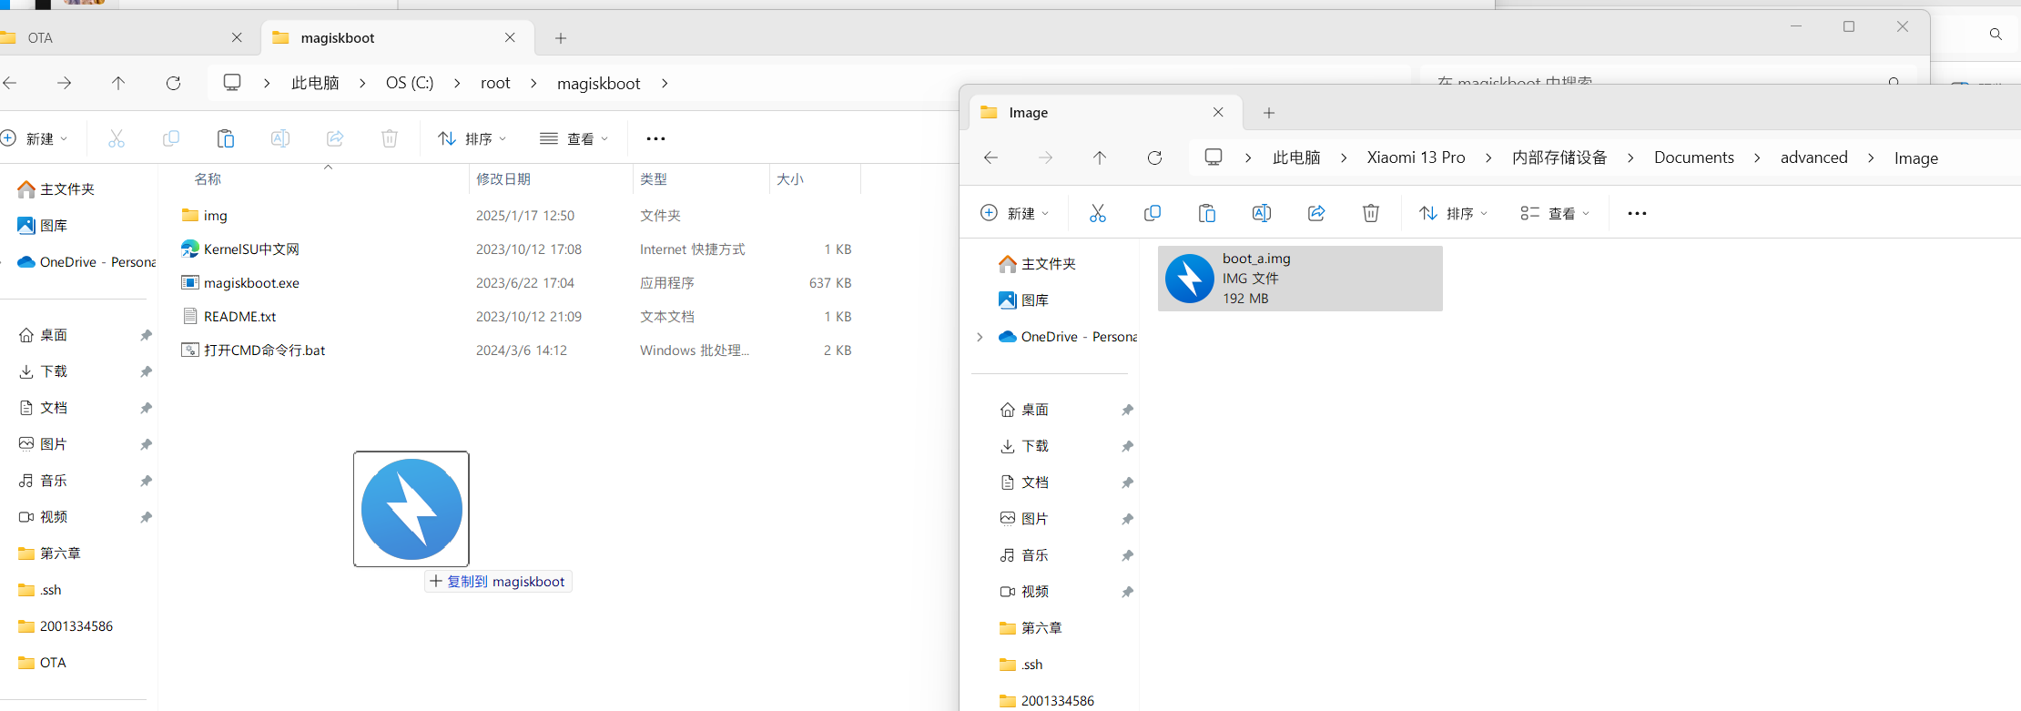Image resolution: width=2021 pixels, height=711 pixels.
Task: Open the ellipsis more menu in Image window
Action: (1637, 213)
